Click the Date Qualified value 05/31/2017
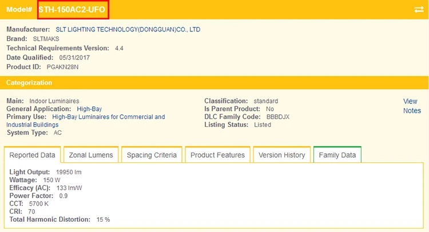This screenshot has height=232, width=429. 73,58
